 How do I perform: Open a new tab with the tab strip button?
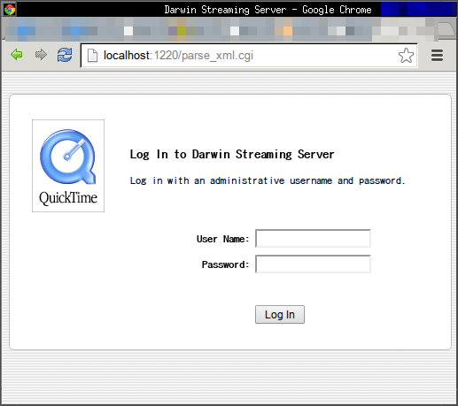coord(446,29)
